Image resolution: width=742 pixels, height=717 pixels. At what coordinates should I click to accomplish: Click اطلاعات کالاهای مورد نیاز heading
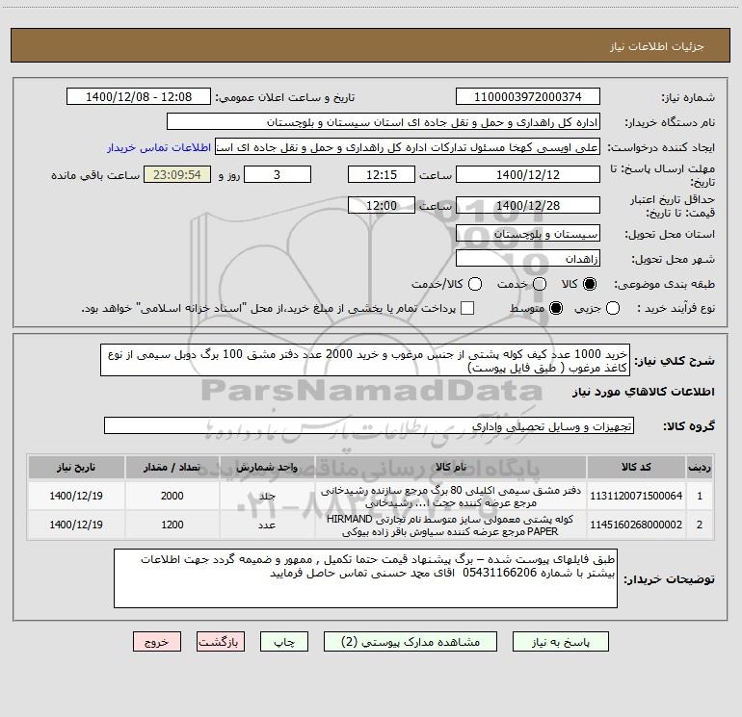point(644,392)
